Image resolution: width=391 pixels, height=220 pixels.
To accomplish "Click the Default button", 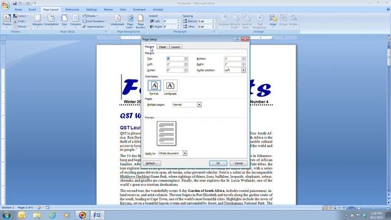I will 152,163.
